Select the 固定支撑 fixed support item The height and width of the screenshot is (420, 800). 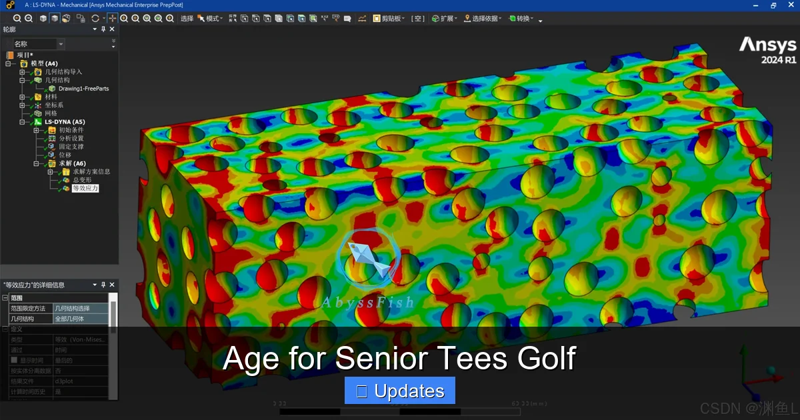click(x=71, y=147)
